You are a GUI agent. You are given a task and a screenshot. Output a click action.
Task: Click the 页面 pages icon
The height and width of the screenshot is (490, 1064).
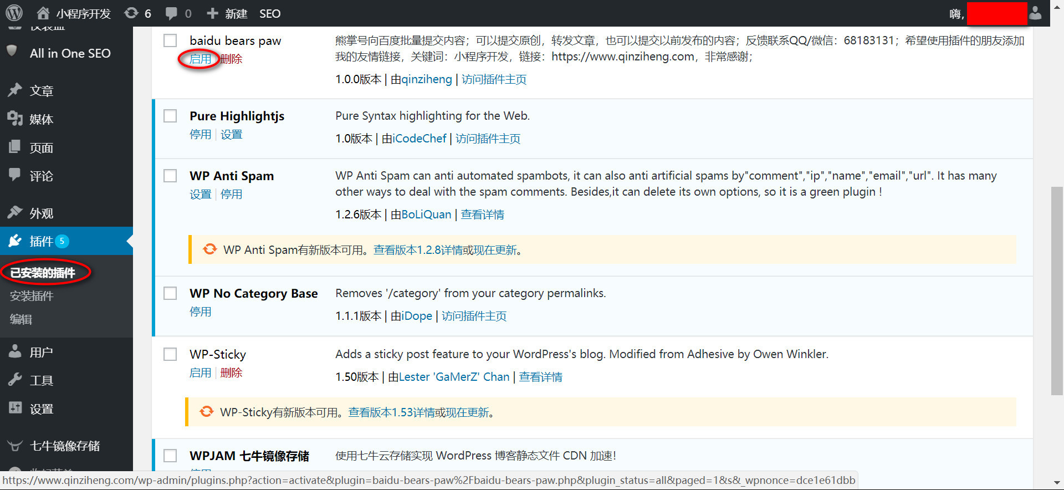coord(15,147)
